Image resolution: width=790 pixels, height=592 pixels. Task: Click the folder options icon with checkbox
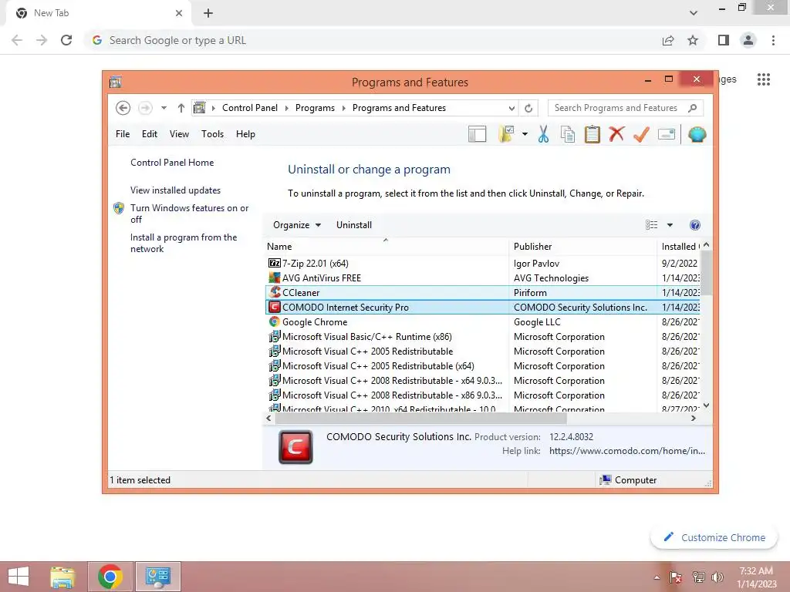(x=506, y=134)
